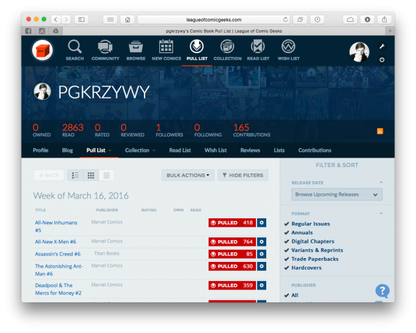416x333 pixels.
Task: Open Deadpool & The Mercs for Money #2
Action: click(58, 289)
